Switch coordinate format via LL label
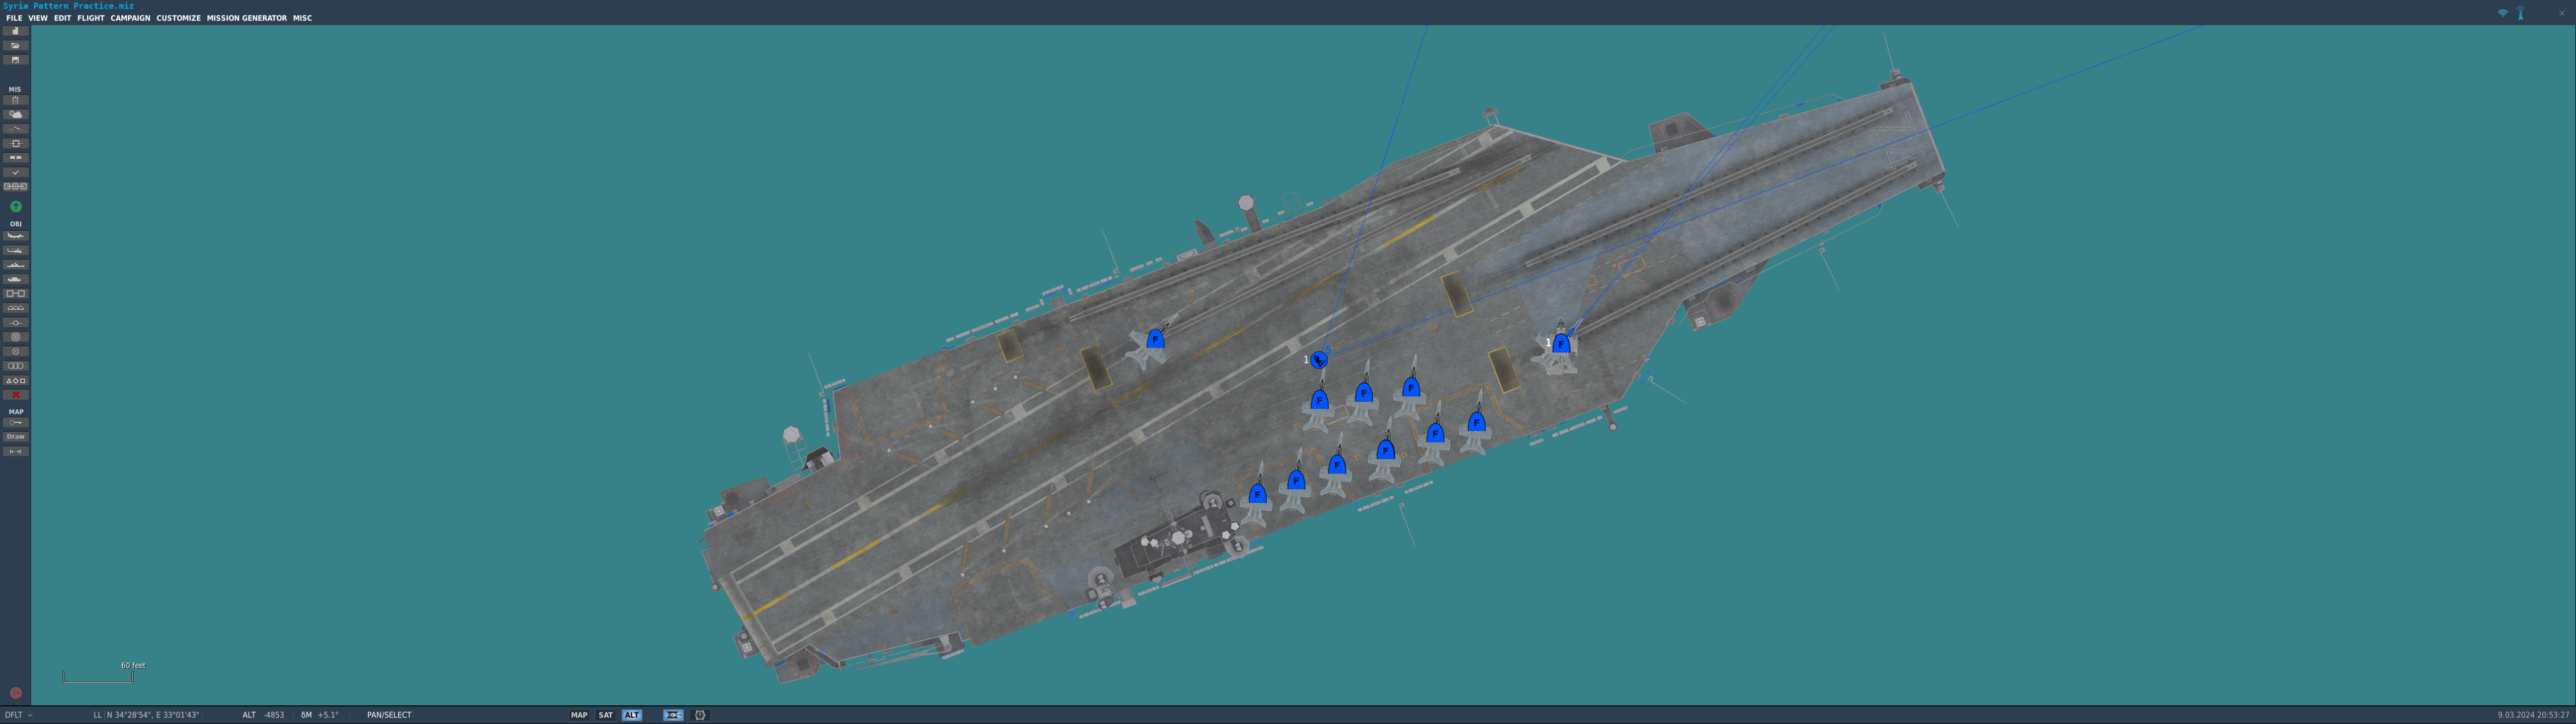This screenshot has width=2576, height=724. click(x=98, y=715)
